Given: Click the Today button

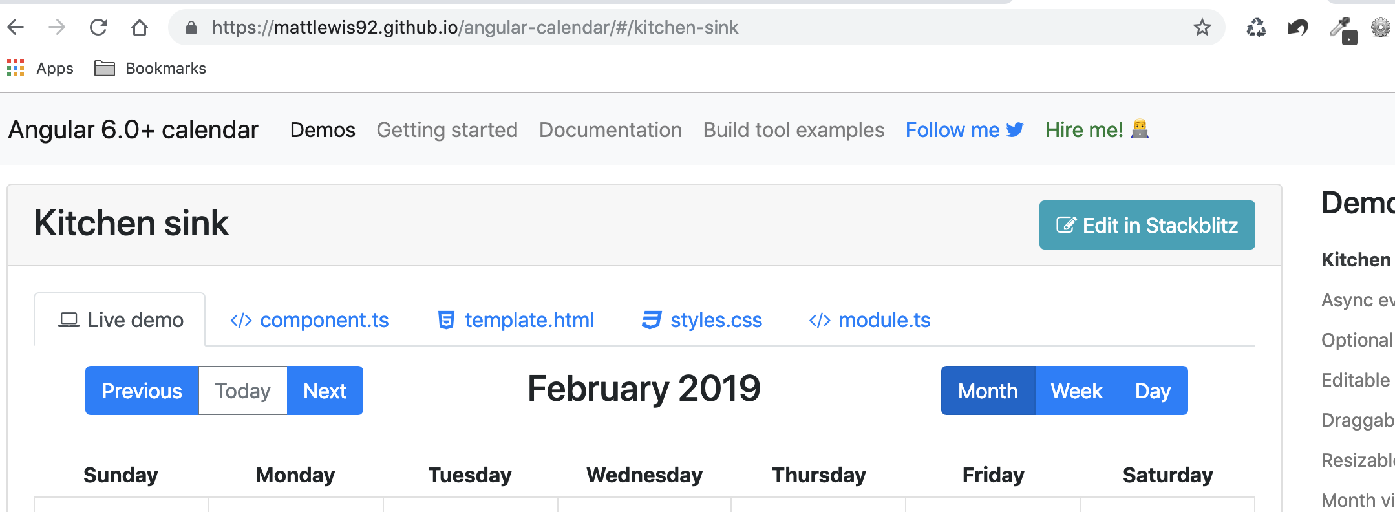Looking at the screenshot, I should point(242,390).
